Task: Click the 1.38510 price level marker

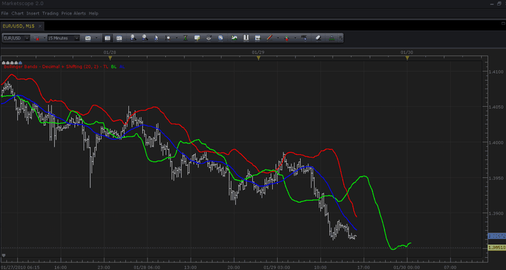Action: 497,247
